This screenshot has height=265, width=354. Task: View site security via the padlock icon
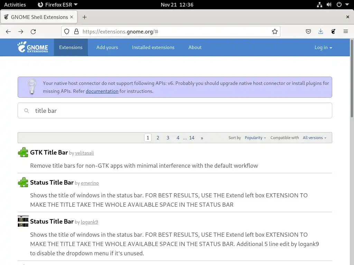pos(76,31)
